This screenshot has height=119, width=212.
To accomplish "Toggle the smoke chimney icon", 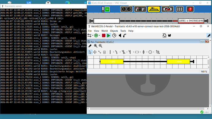I will coord(125,35).
